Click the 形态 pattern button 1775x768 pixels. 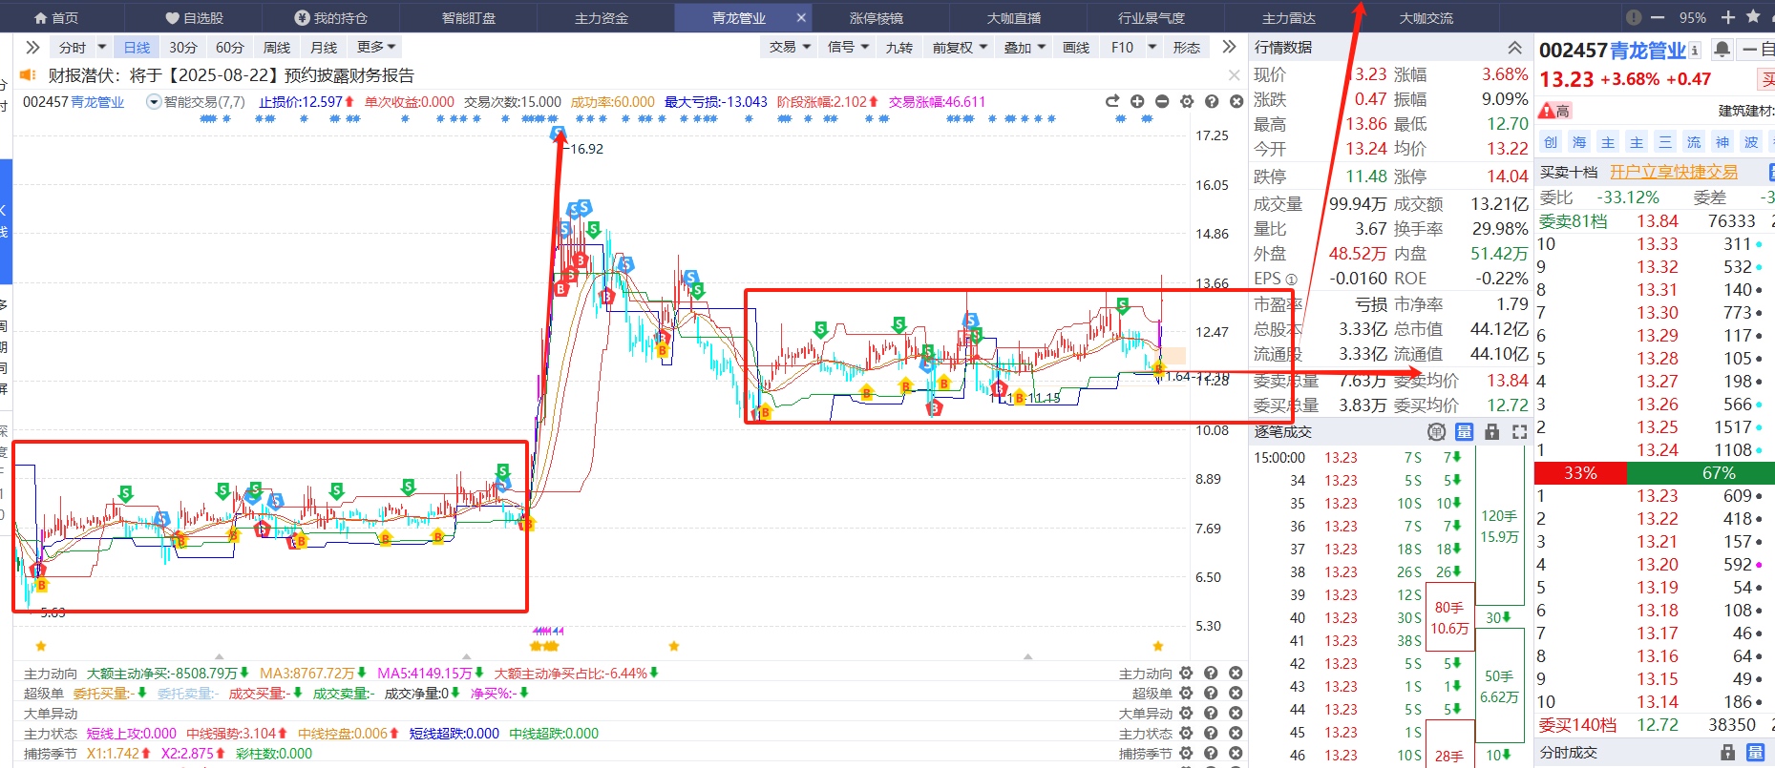click(x=1187, y=47)
